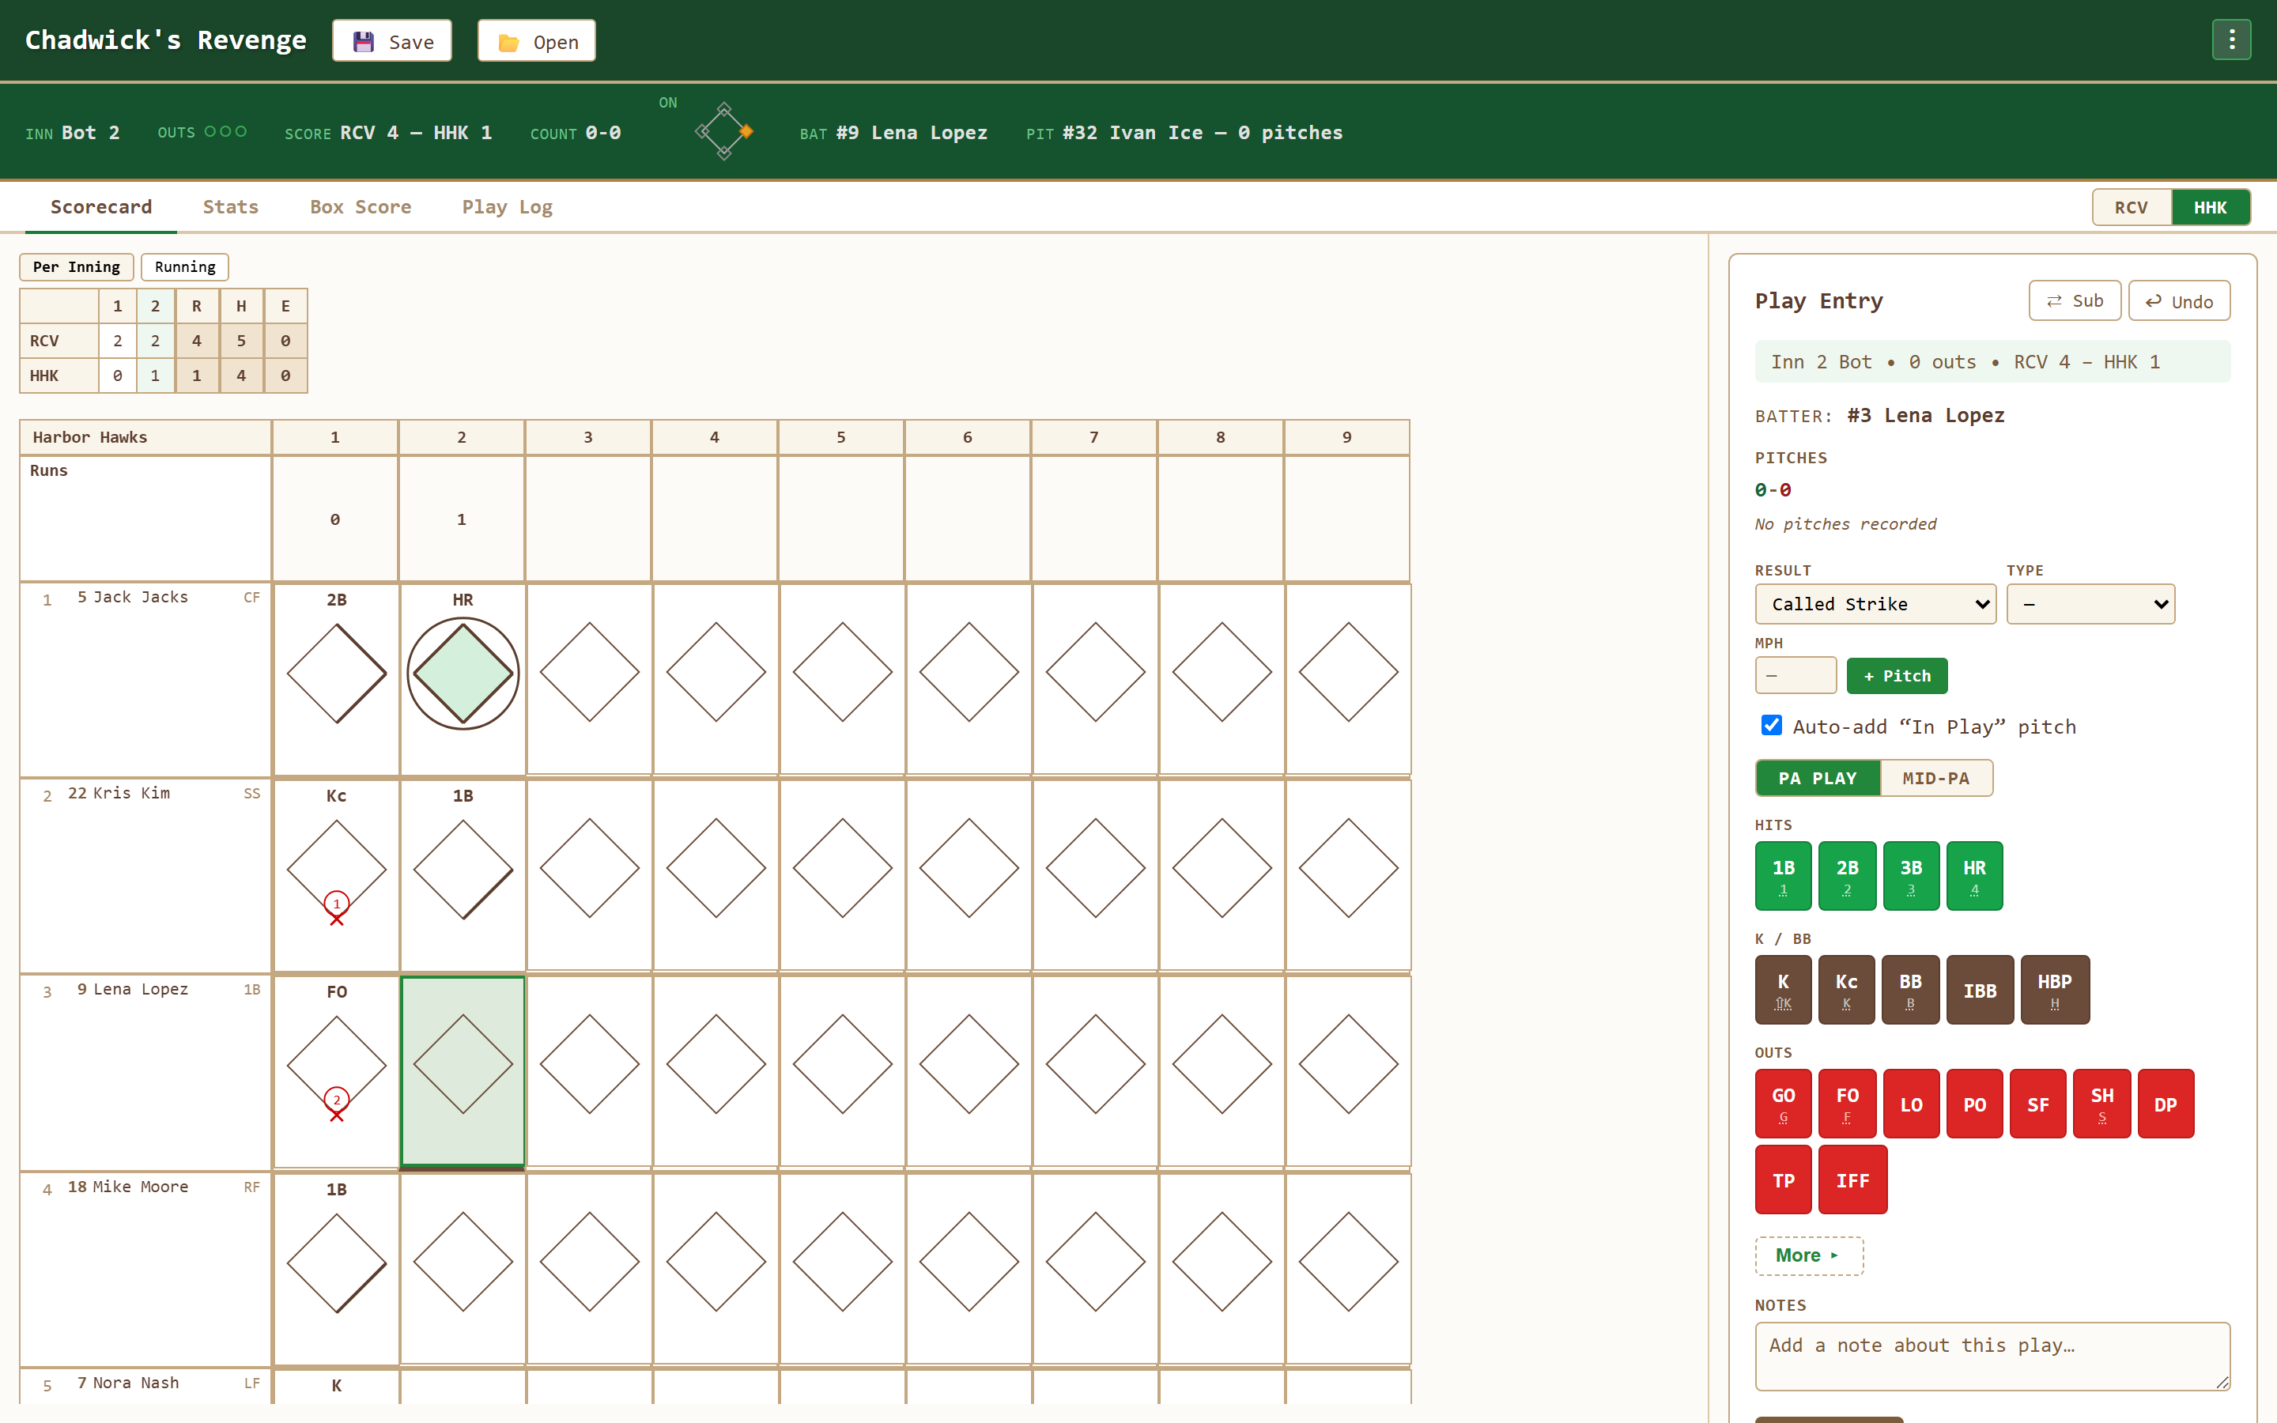Screen dimensions: 2277x1423
Task: Open the kebab menu in the header
Action: pyautogui.click(x=2231, y=40)
